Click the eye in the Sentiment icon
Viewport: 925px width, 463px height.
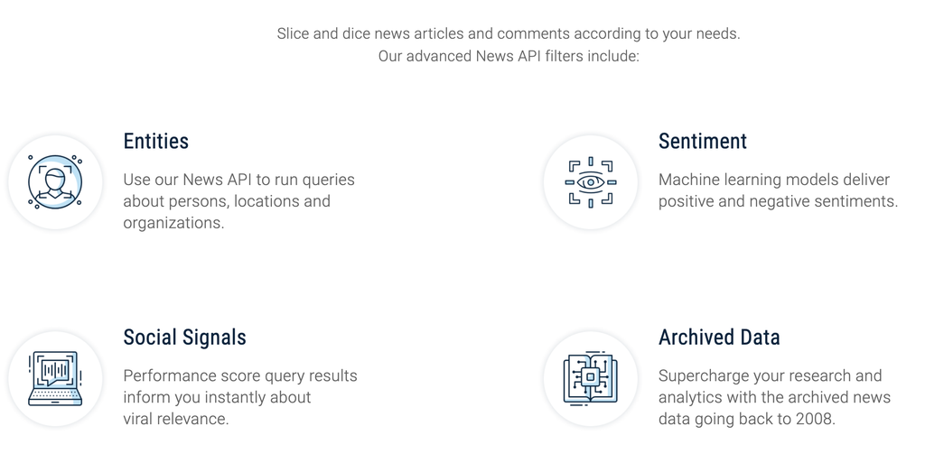tap(591, 182)
